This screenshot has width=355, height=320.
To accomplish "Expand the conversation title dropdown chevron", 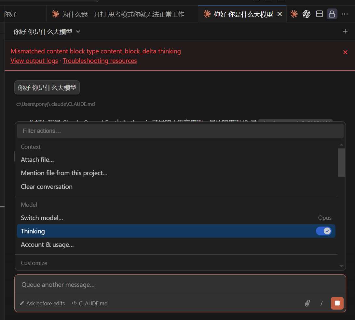I will tap(78, 32).
